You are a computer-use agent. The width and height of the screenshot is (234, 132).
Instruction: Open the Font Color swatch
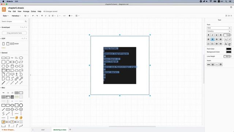(229, 49)
